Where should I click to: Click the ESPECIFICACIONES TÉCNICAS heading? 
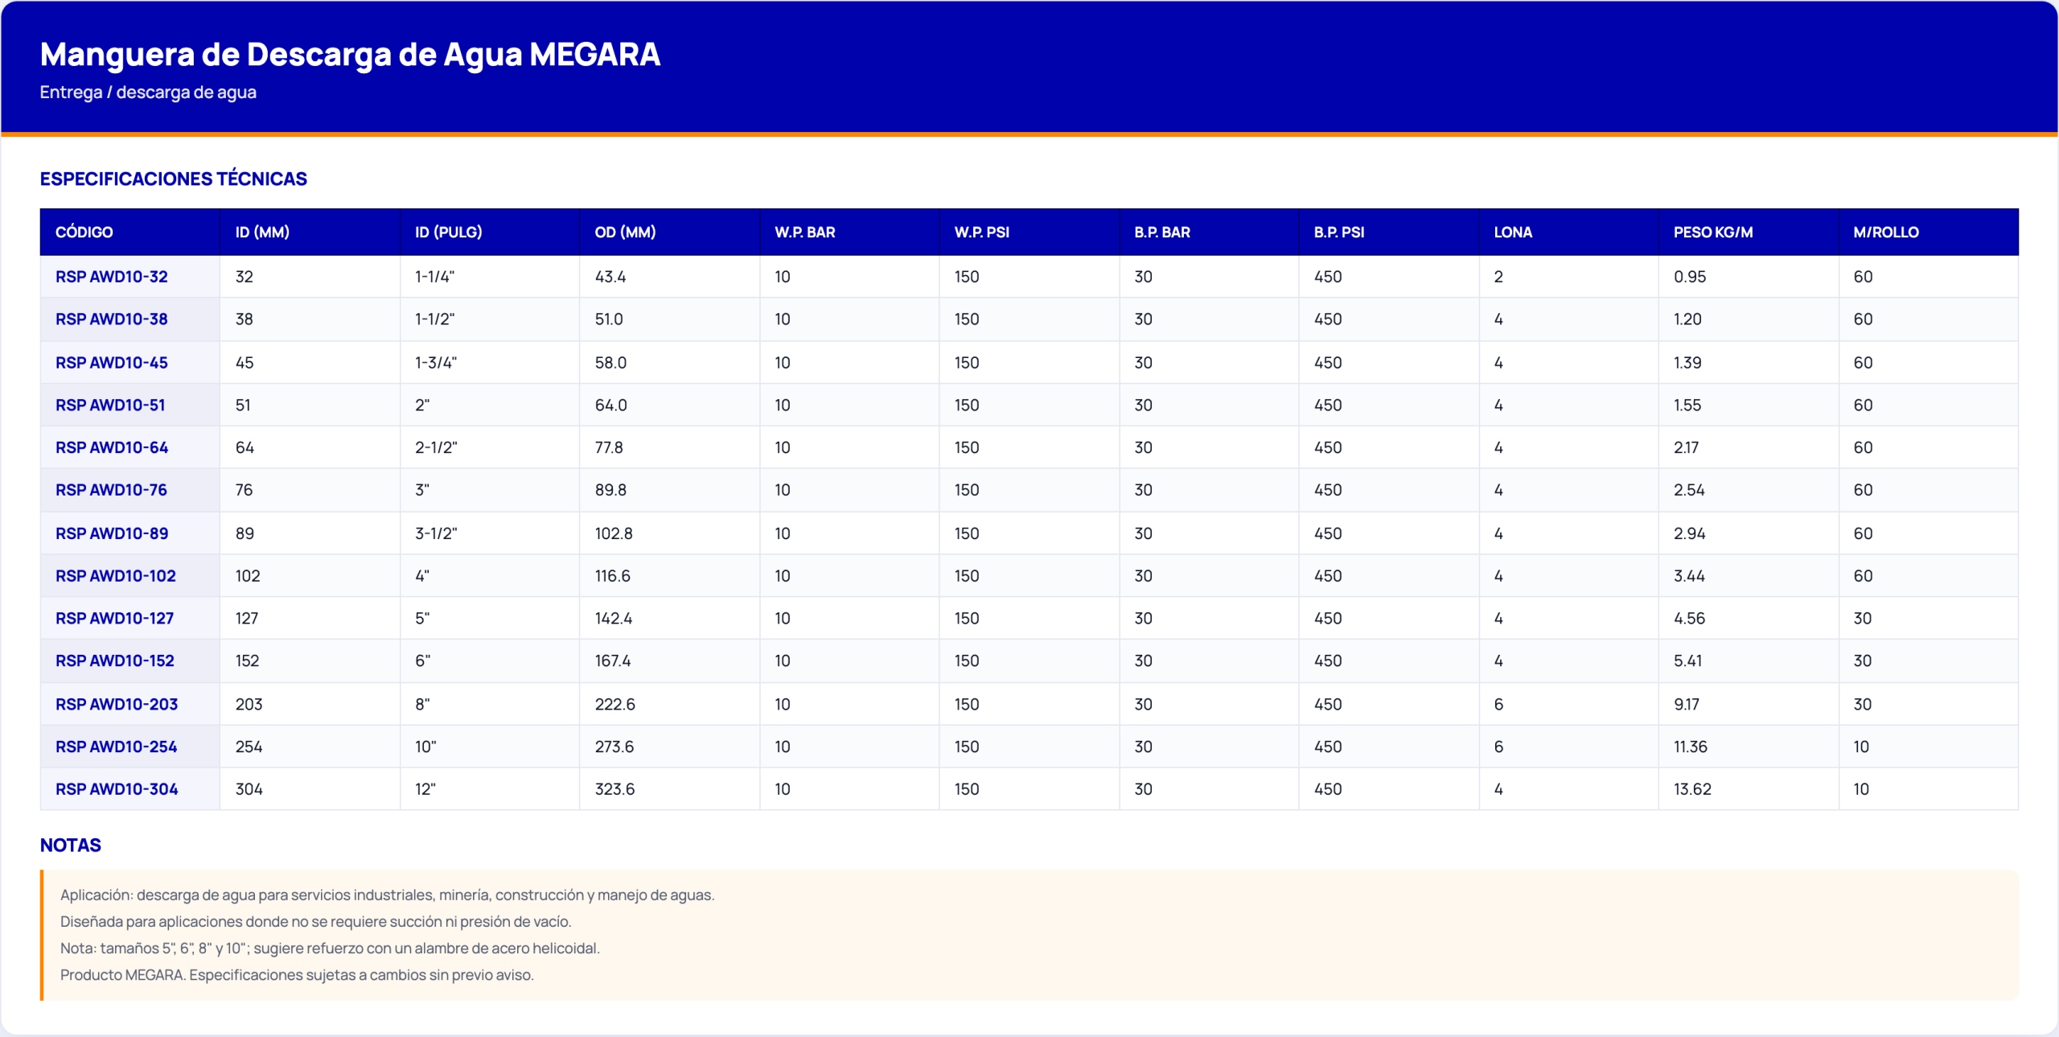174,179
